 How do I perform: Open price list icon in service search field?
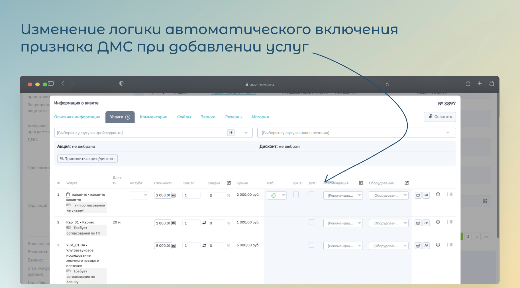[231, 133]
